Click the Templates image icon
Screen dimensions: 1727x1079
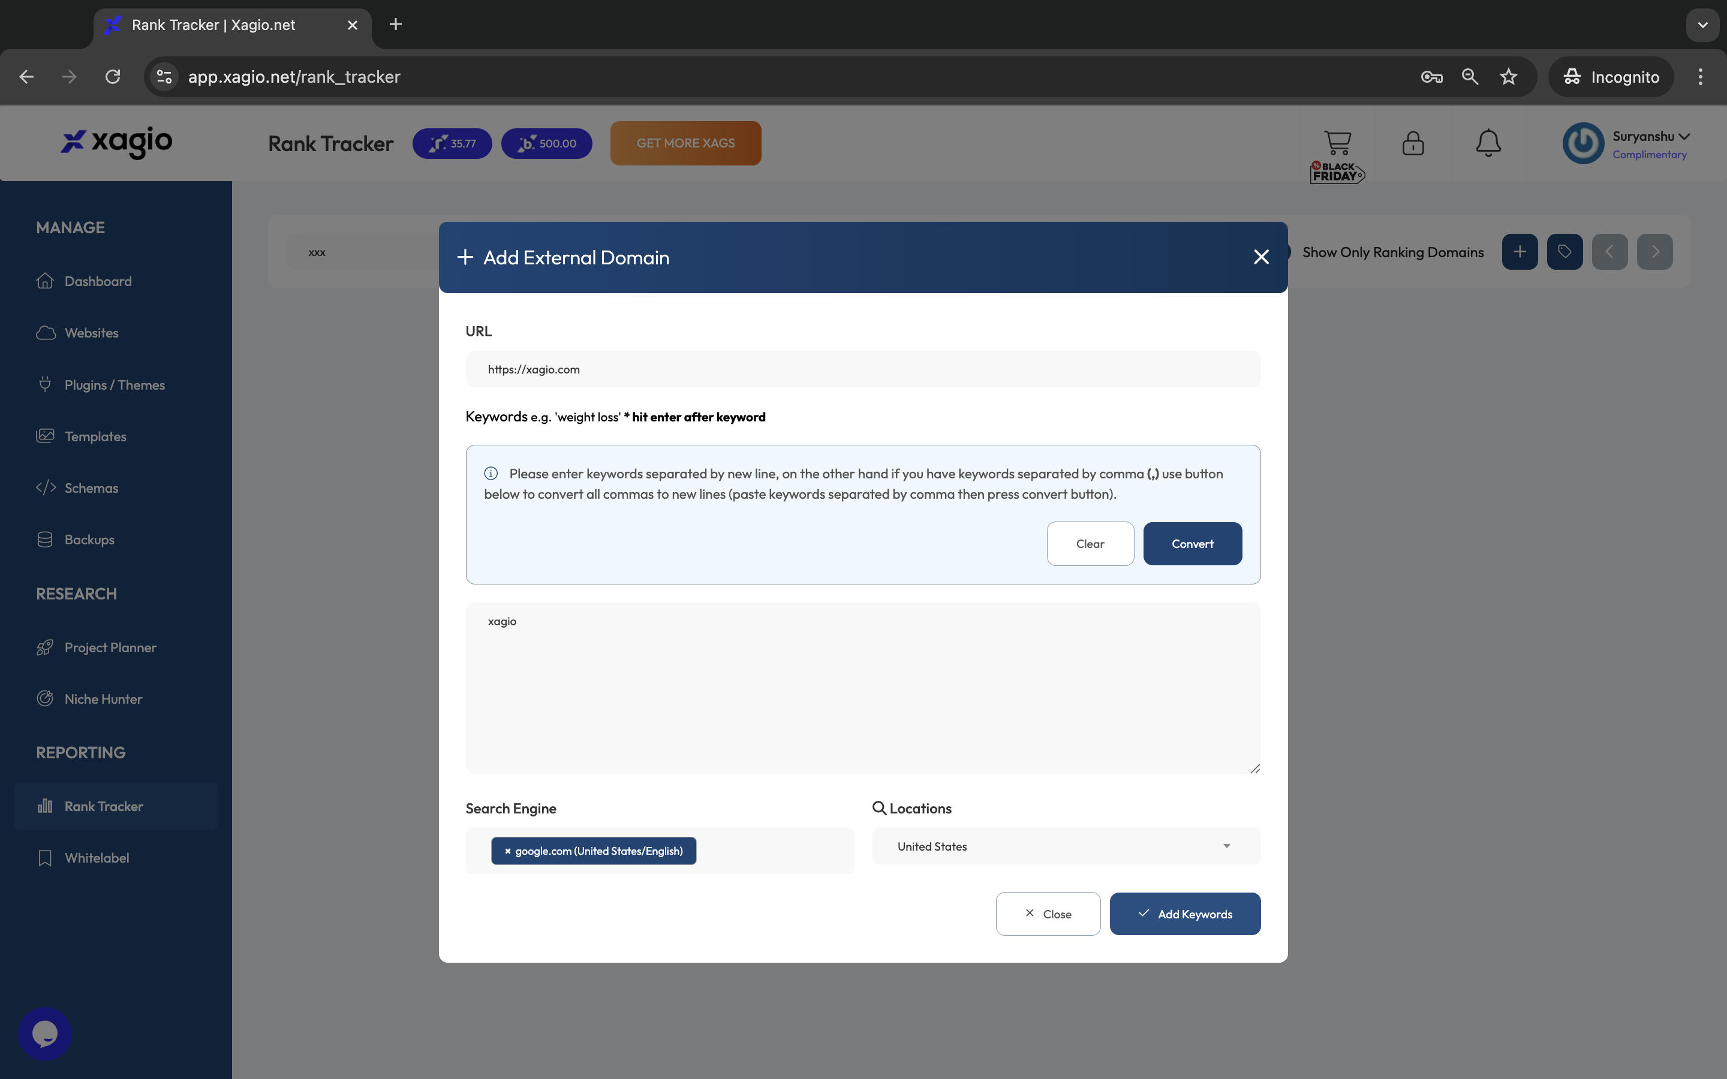click(x=45, y=435)
